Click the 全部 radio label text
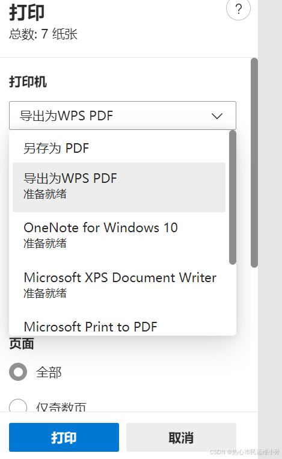Image resolution: width=282 pixels, height=459 pixels. pyautogui.click(x=49, y=372)
